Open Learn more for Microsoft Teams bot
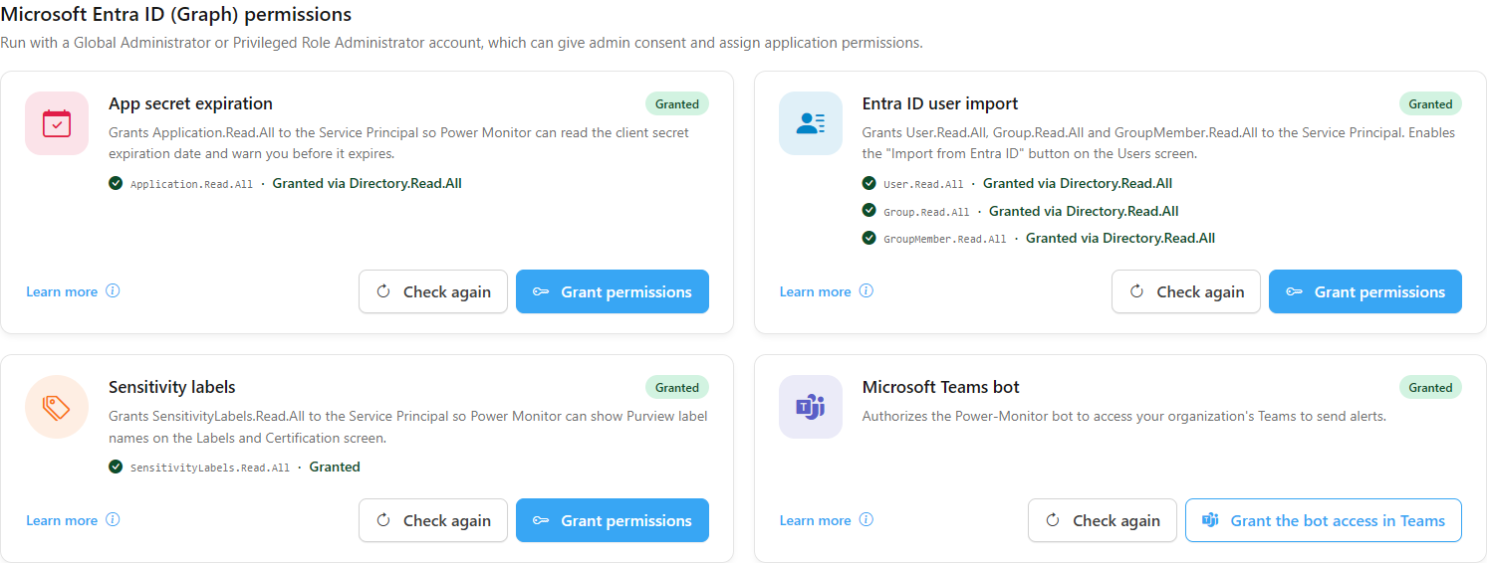1487x563 pixels. pos(815,520)
